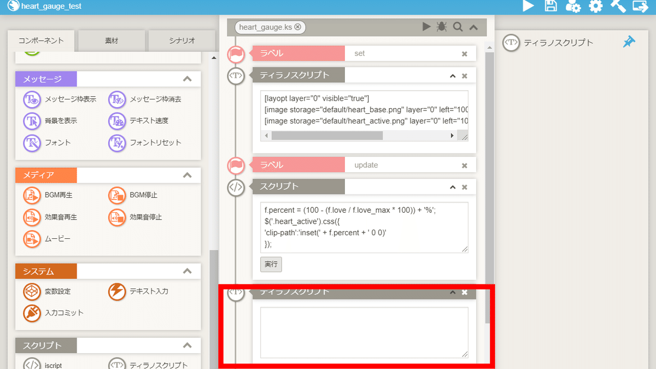Switch to the 素材 tab
The image size is (656, 369).
[112, 40]
